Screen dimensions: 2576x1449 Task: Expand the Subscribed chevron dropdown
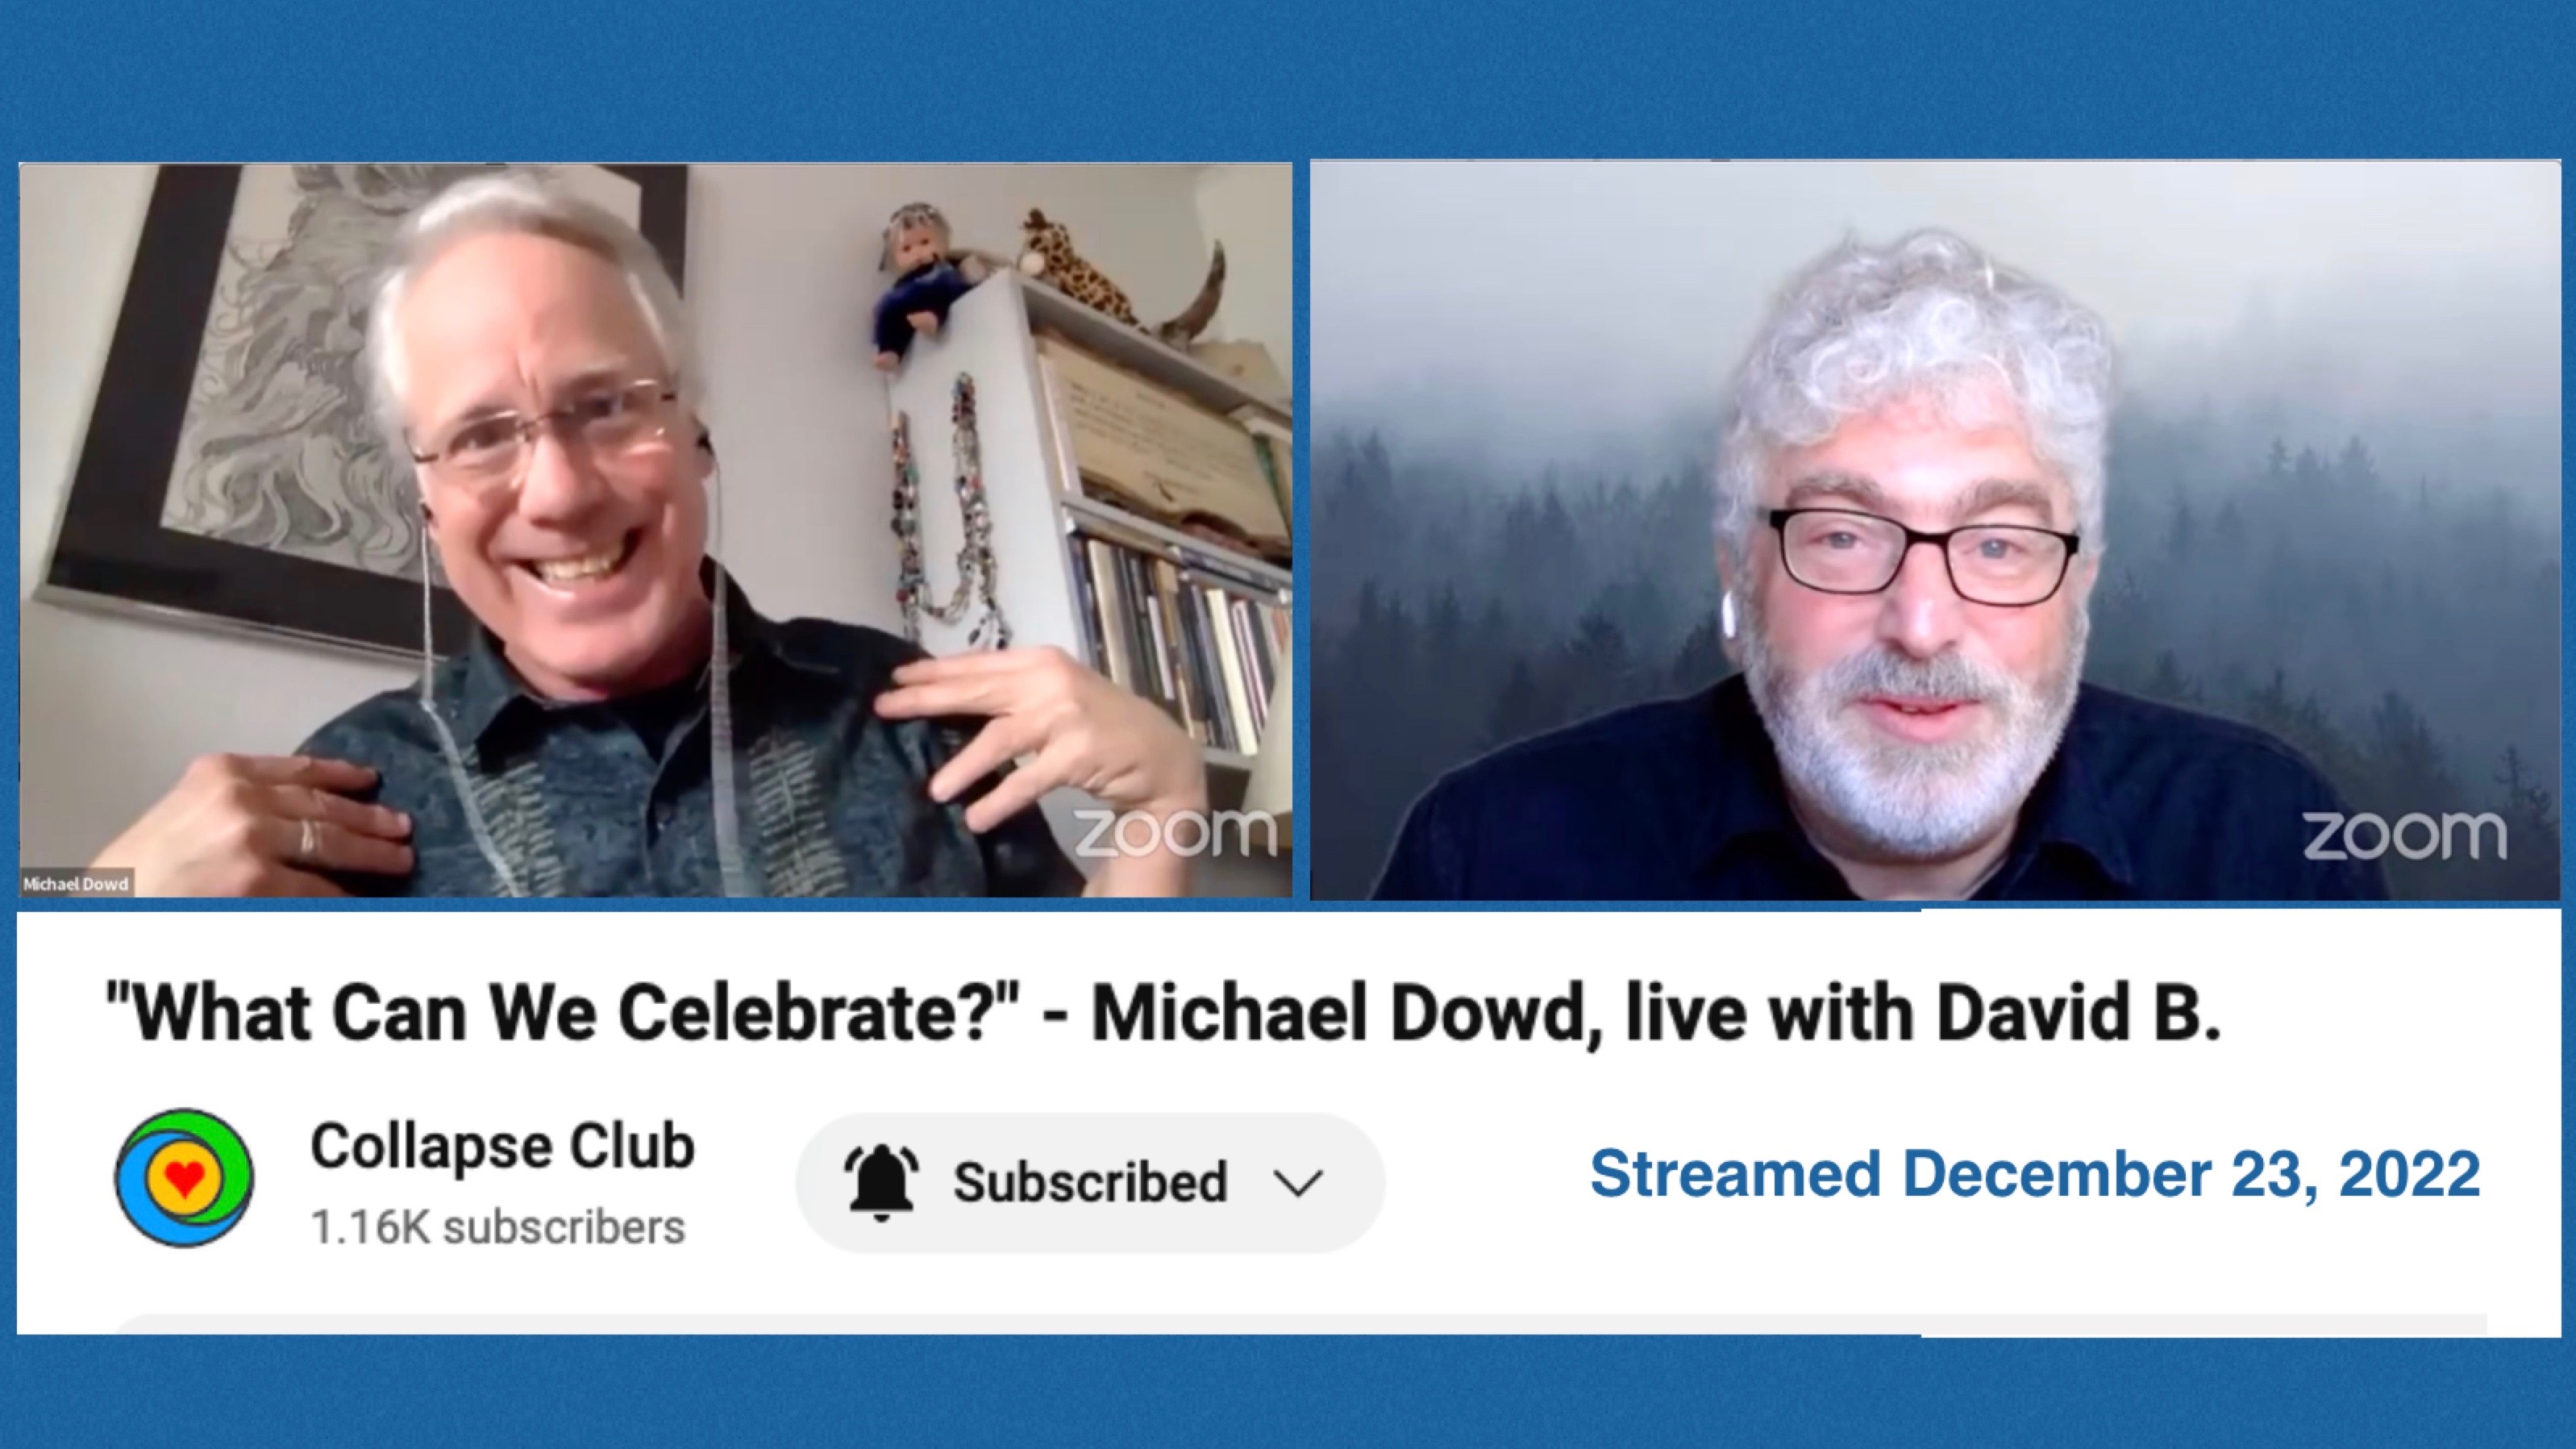(x=1298, y=1184)
